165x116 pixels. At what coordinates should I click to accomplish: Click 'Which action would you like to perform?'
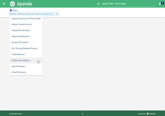[31, 14]
